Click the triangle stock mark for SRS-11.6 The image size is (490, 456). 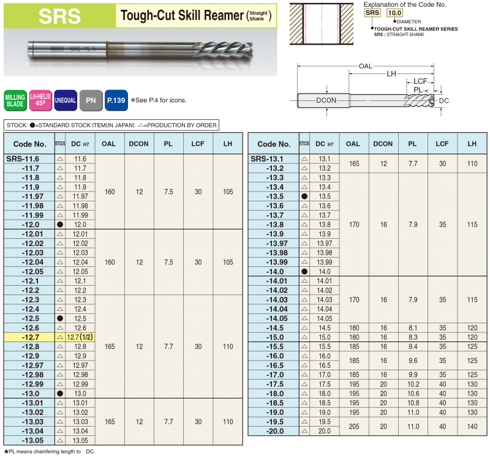pos(60,159)
